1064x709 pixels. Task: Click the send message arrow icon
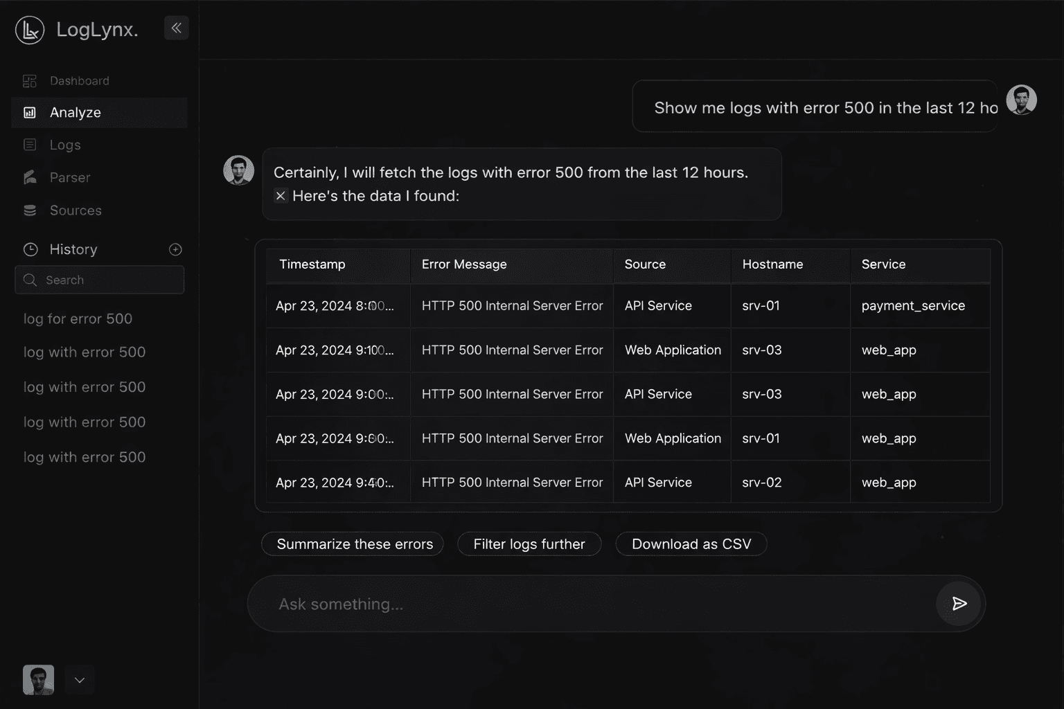pos(959,604)
